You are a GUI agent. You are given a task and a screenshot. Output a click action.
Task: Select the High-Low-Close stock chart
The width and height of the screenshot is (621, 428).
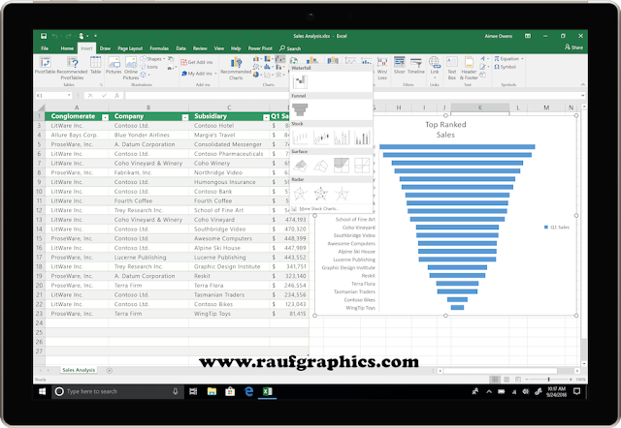(x=300, y=138)
